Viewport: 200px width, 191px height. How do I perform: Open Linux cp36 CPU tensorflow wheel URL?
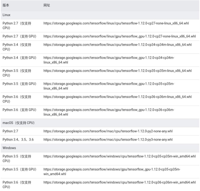pyautogui.click(x=118, y=97)
